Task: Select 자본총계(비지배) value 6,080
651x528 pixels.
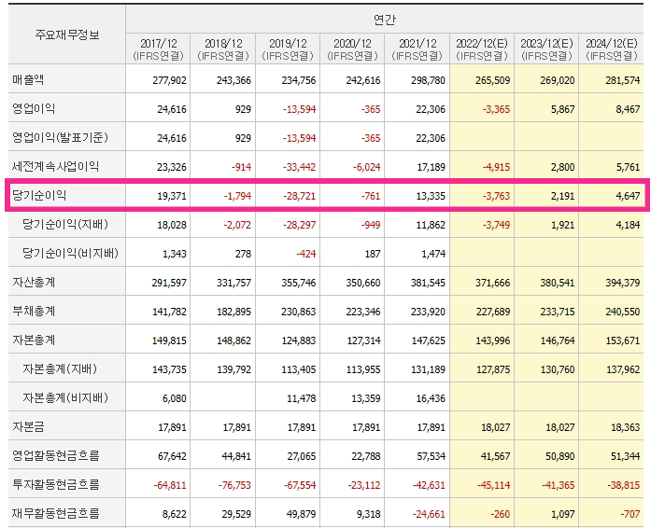Action: [x=175, y=398]
